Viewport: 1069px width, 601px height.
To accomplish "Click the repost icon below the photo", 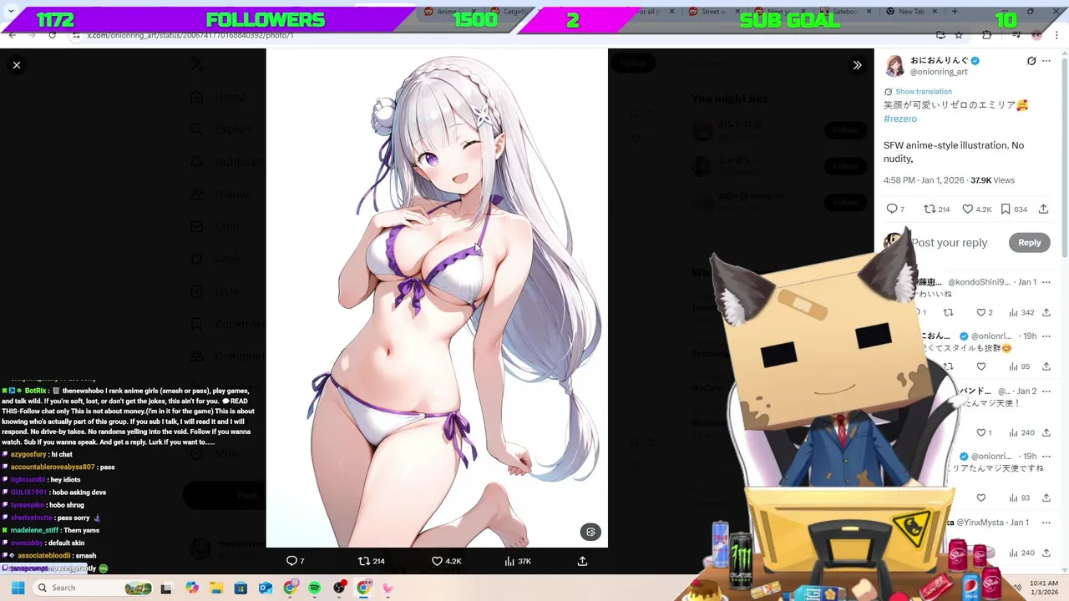I will coord(364,561).
